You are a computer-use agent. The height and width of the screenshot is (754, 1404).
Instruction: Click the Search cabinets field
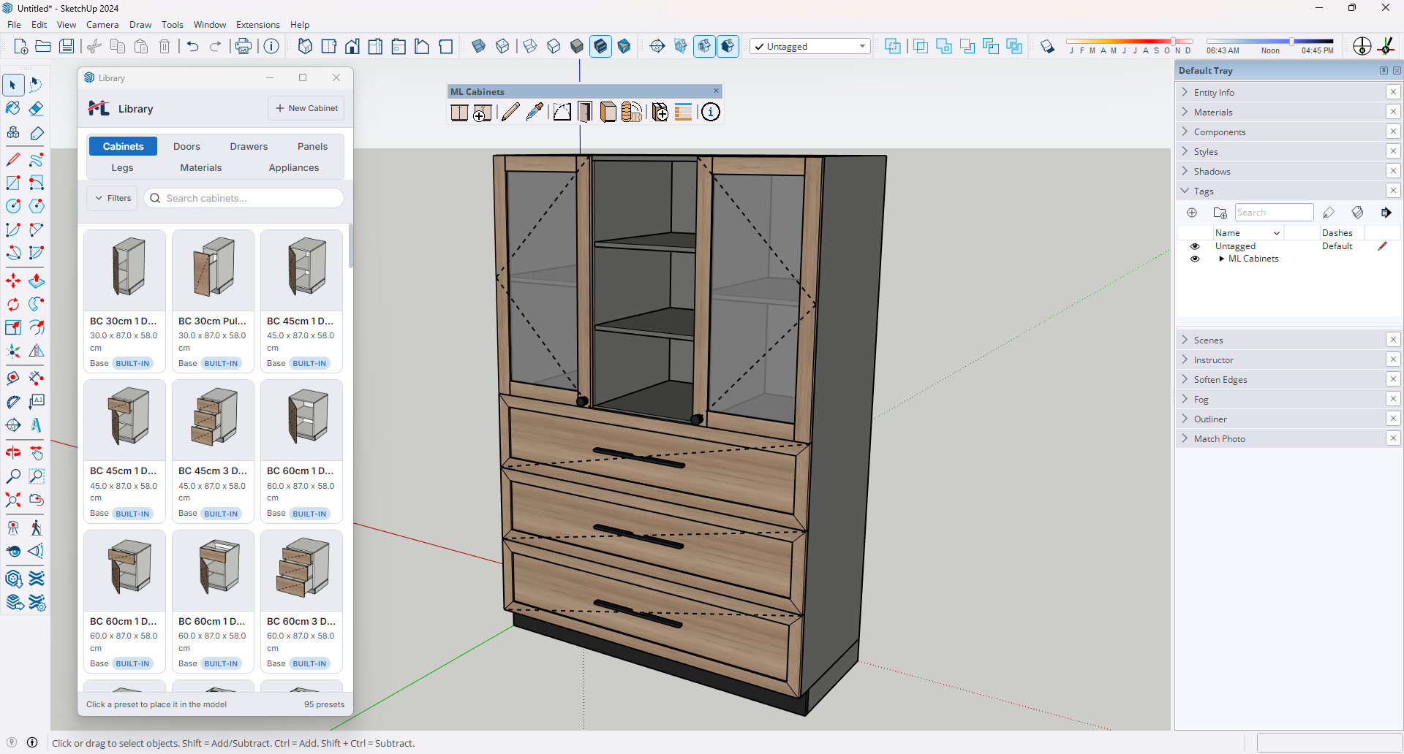point(244,198)
